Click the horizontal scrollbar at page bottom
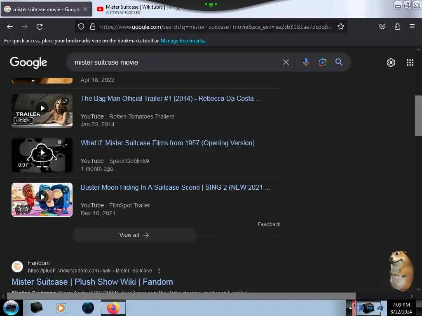This screenshot has height=316, width=422. click(x=181, y=296)
